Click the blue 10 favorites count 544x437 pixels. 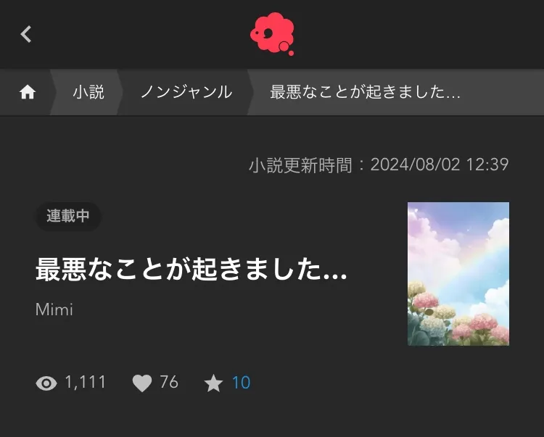coord(241,383)
